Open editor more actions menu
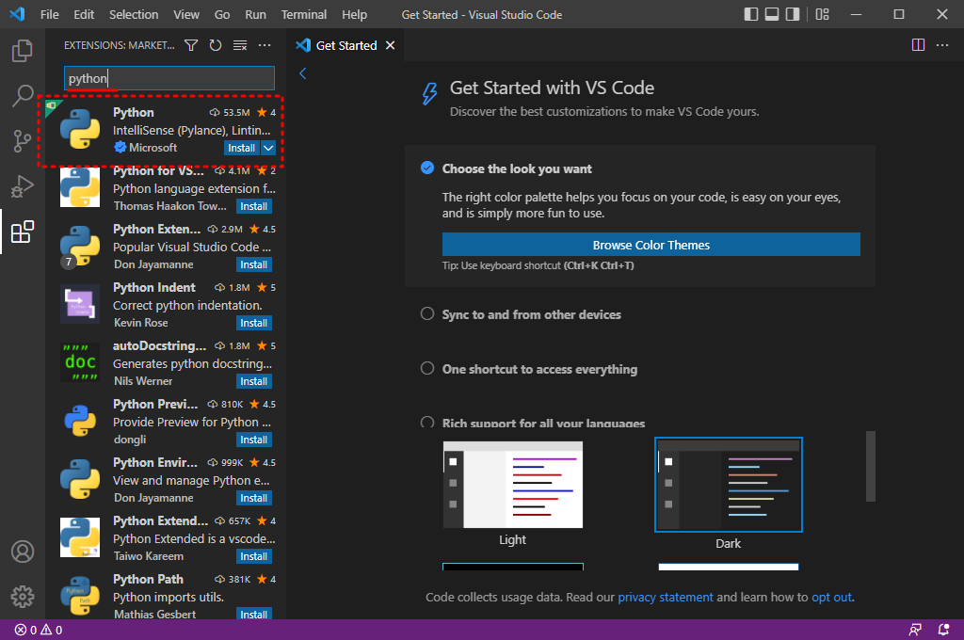 coord(941,45)
